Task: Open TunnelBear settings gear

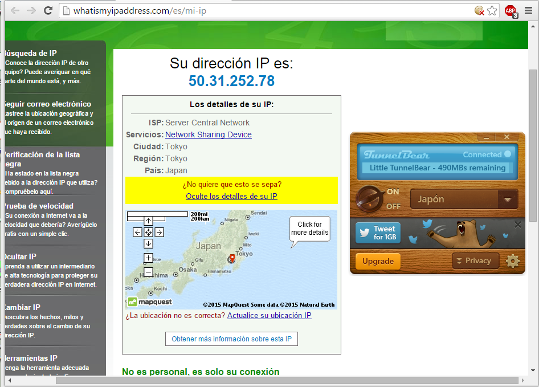Action: pos(513,261)
